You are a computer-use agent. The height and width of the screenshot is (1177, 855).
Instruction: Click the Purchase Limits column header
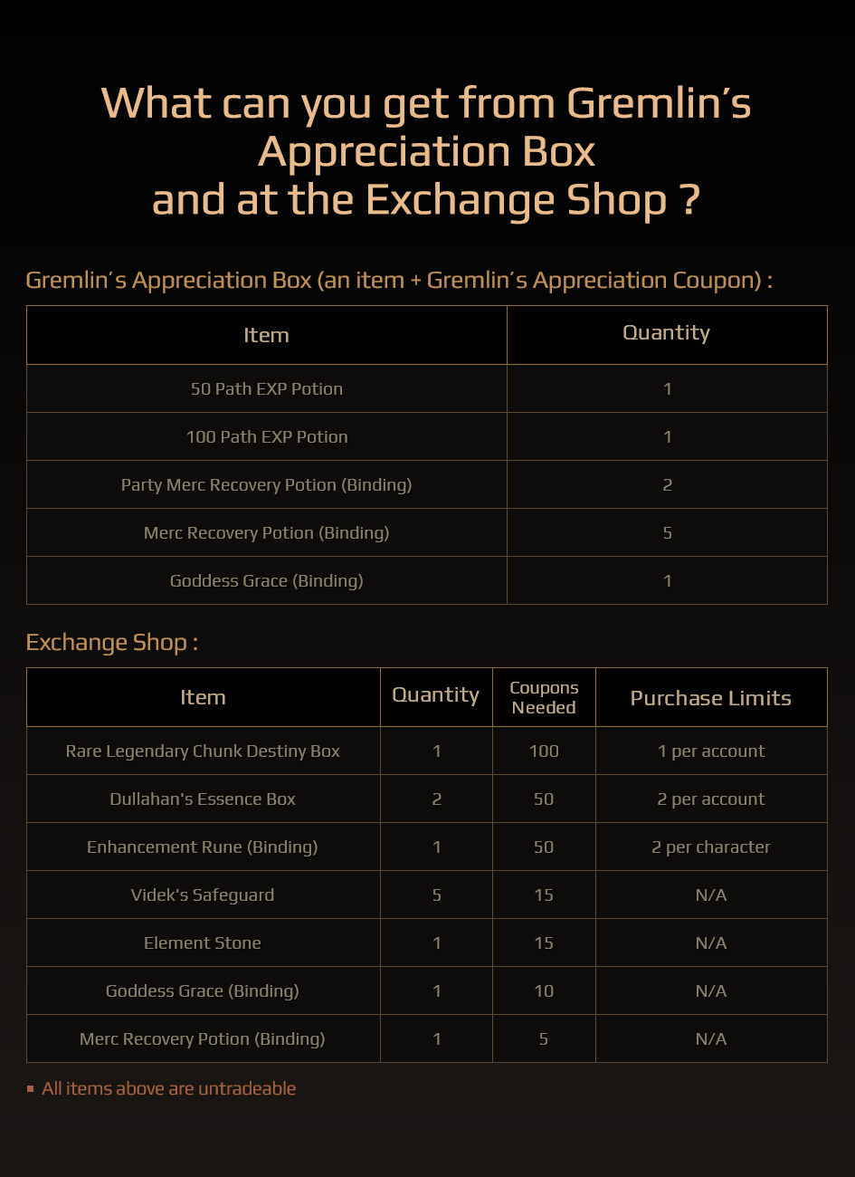pyautogui.click(x=711, y=698)
